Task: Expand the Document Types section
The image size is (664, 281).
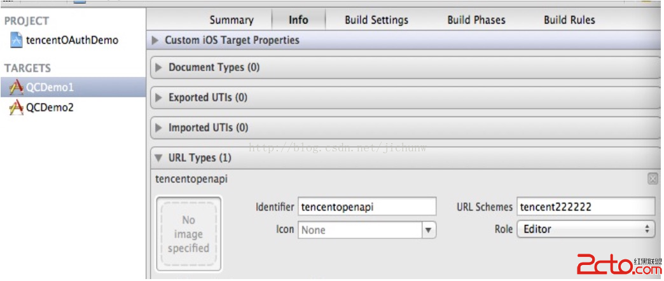Action: 159,67
